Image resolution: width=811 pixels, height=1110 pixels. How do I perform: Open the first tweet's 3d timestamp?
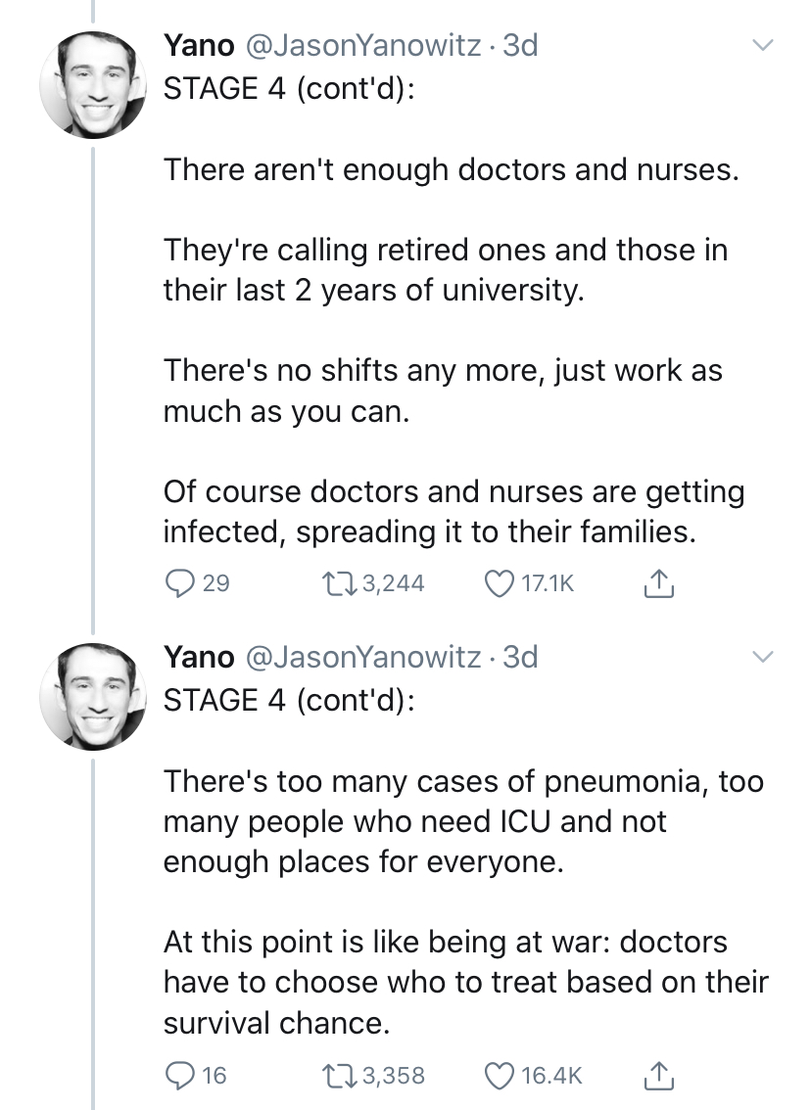[x=519, y=45]
